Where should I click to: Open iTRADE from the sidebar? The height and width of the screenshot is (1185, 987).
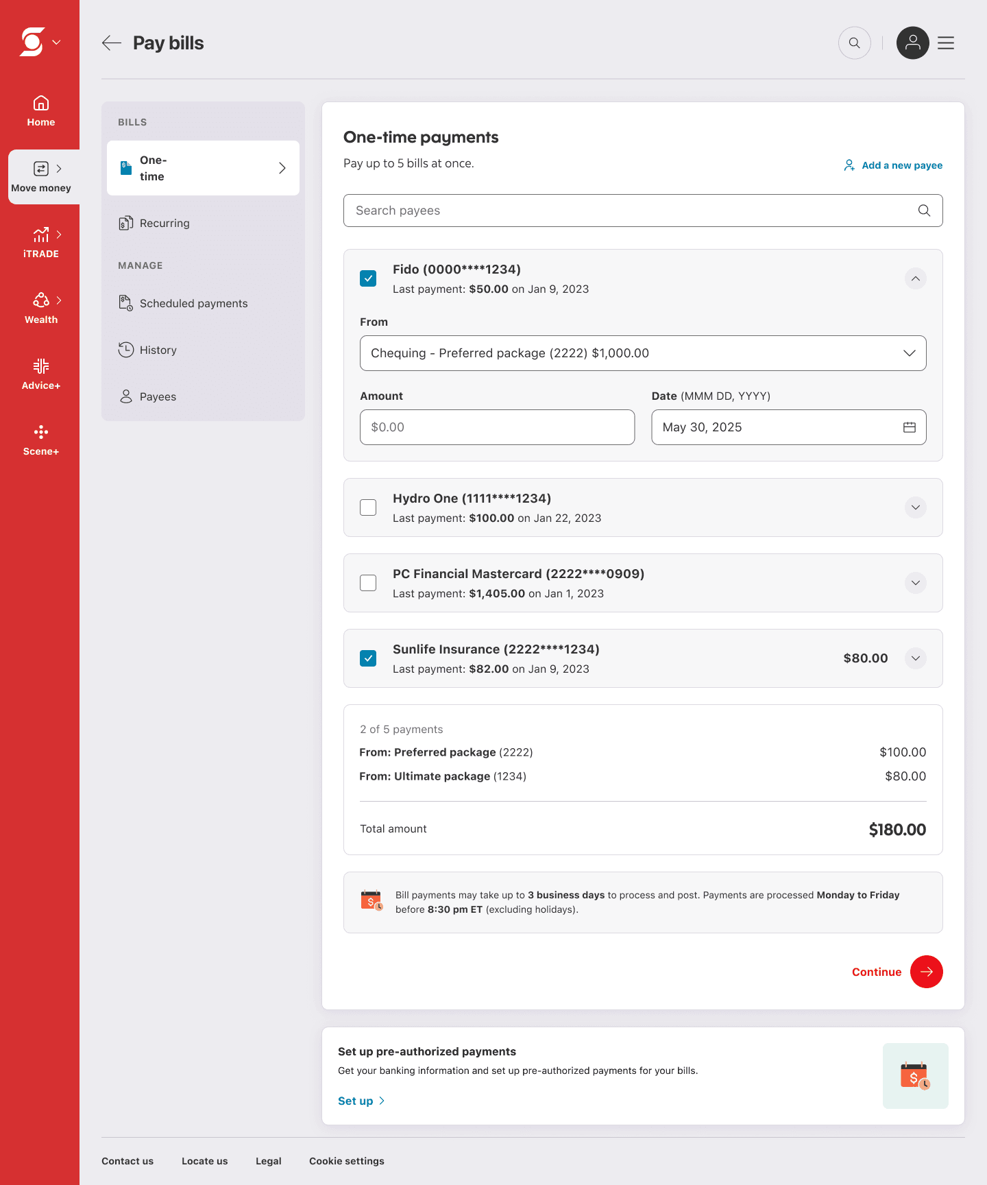click(x=41, y=243)
